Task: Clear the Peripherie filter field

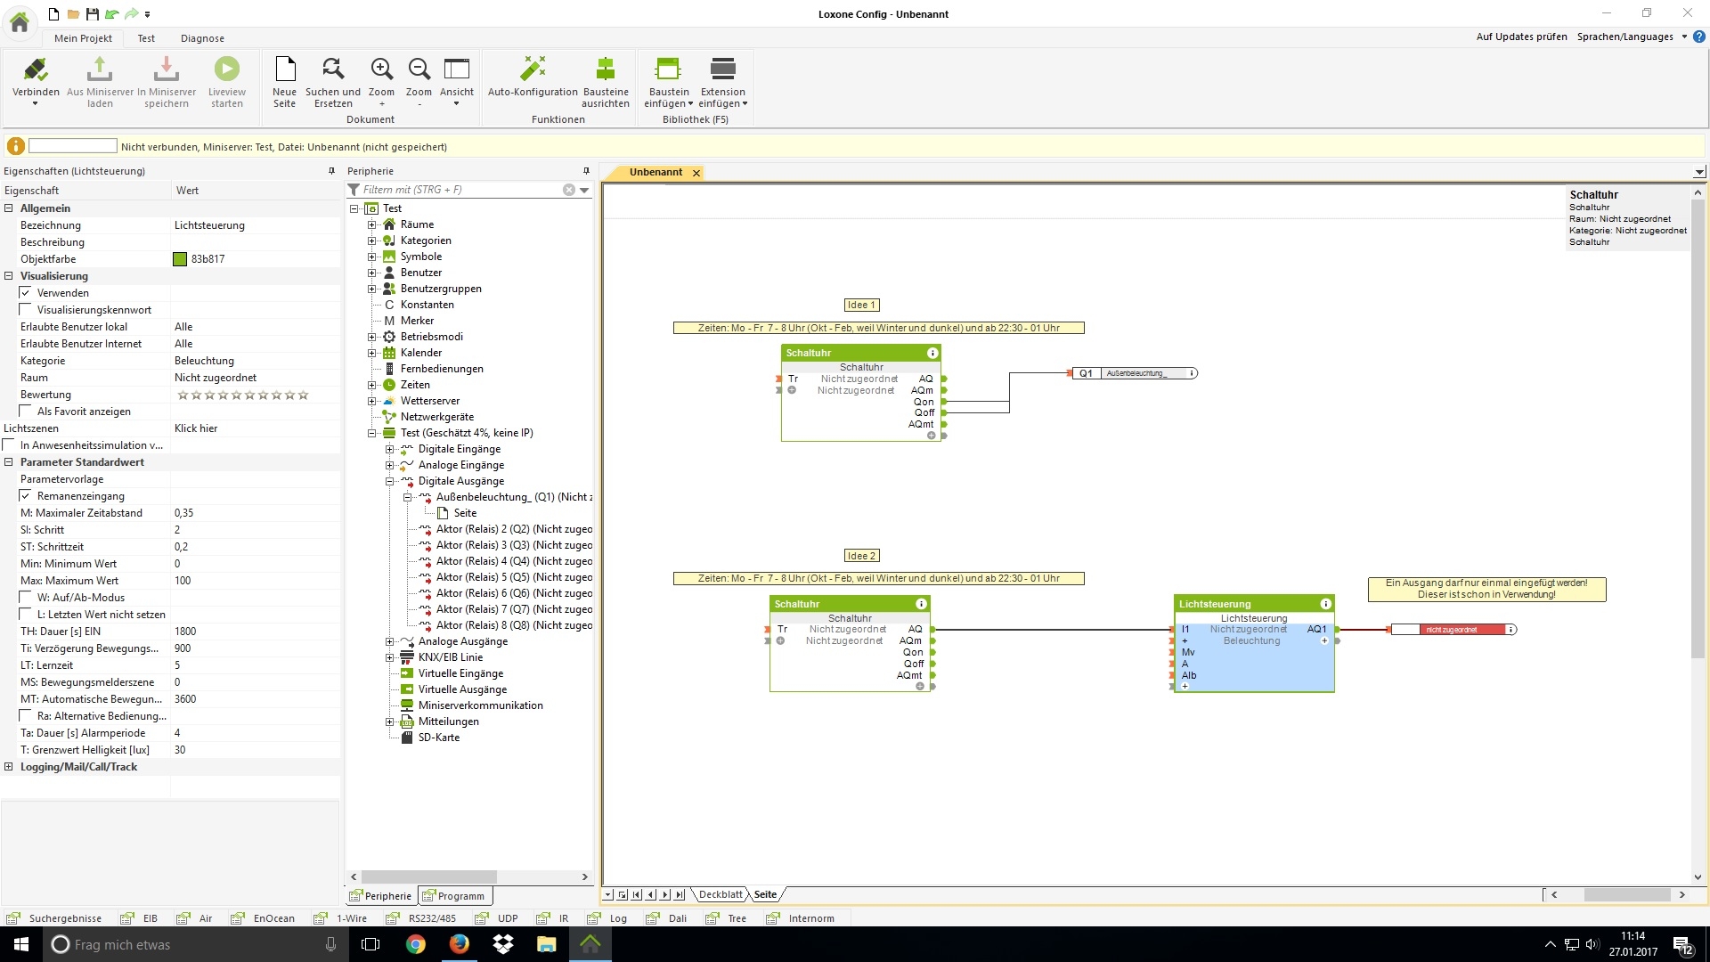Action: click(x=569, y=190)
